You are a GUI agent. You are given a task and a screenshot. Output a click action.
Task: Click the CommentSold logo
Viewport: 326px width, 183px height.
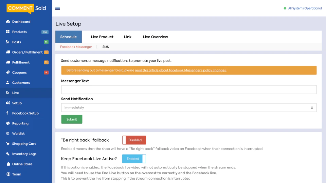26,8
